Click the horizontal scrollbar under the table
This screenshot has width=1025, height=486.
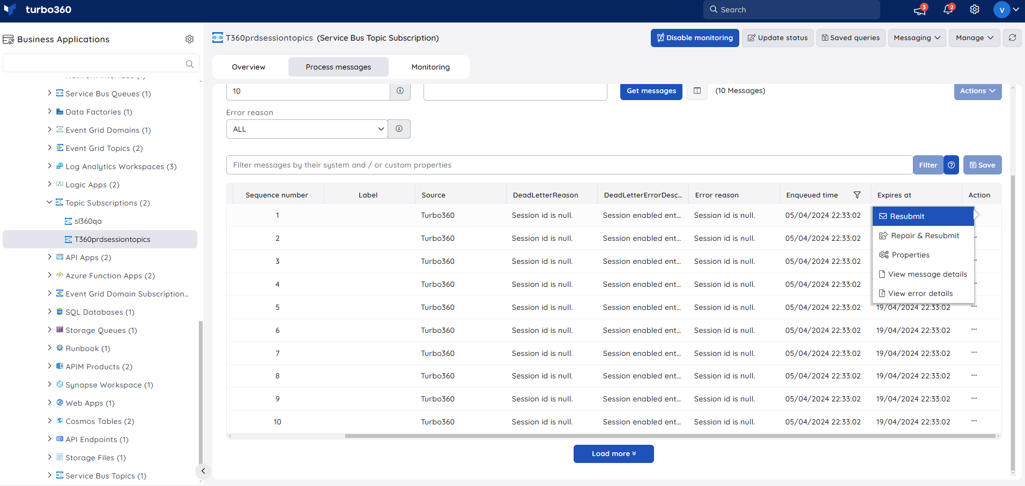tap(670, 436)
